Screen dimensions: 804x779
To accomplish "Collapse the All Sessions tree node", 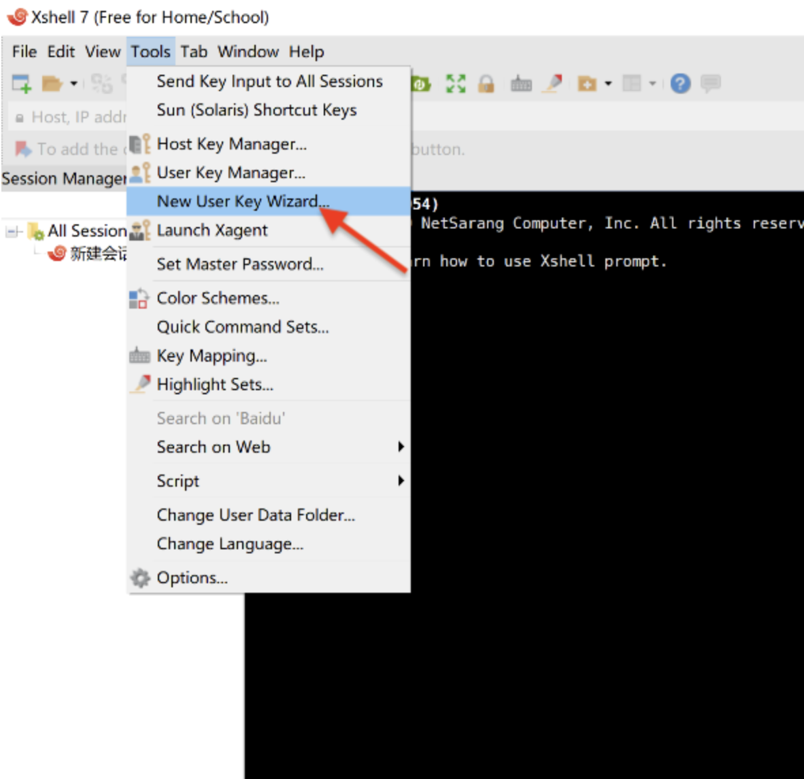I will point(12,232).
